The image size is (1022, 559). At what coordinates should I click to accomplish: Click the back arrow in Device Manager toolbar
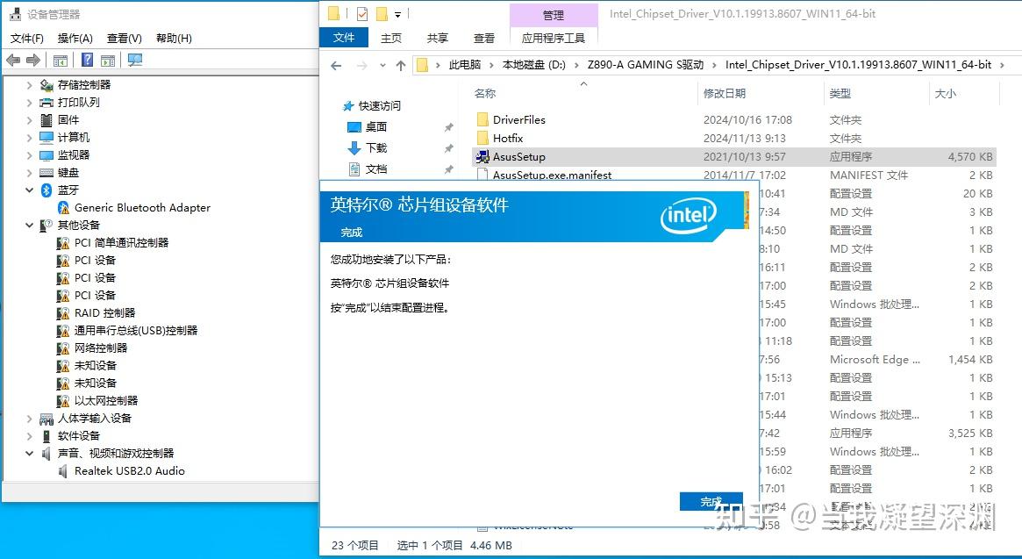coord(13,61)
